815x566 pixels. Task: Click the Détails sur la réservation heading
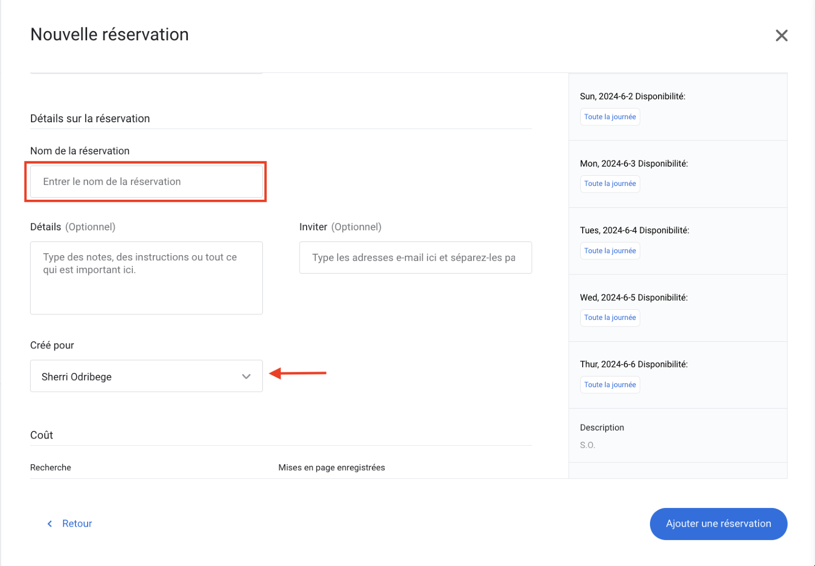[x=90, y=119]
